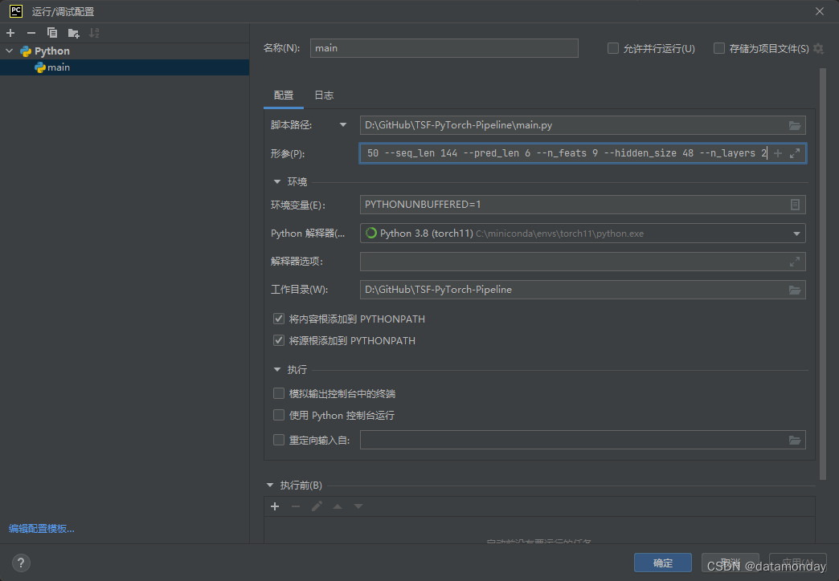Viewport: 839px width, 581px height.
Task: Browse for script path folder icon
Action: (x=795, y=125)
